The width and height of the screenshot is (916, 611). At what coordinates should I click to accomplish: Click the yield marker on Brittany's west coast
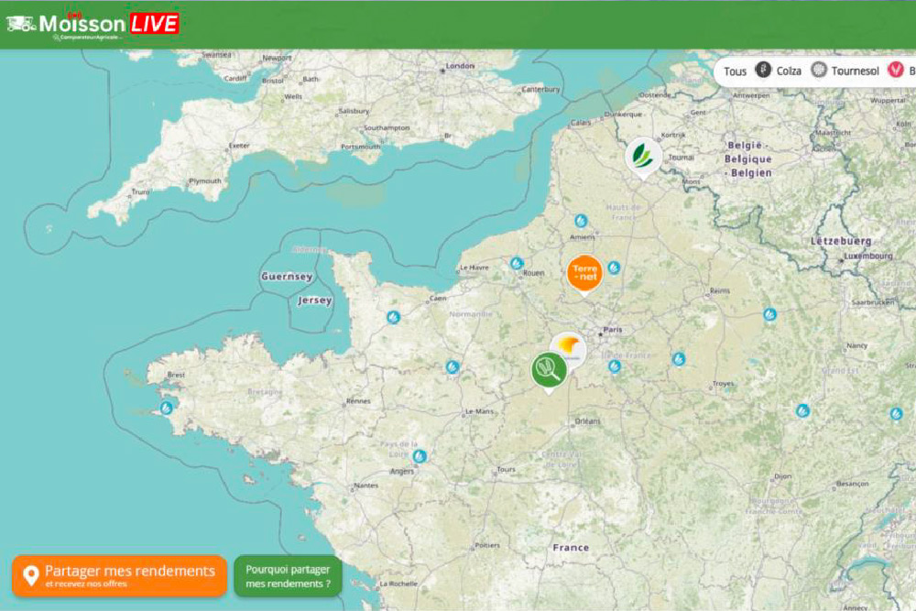coord(167,408)
